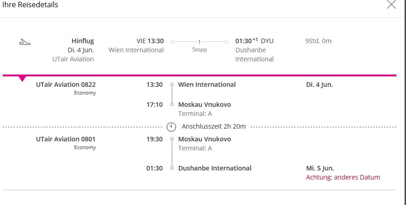Image resolution: width=406 pixels, height=205 pixels.
Task: Click the 13:30 Wien International timeline dot
Action: [x=172, y=85]
